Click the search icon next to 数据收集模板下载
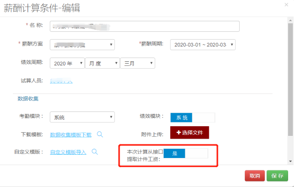 (100, 134)
